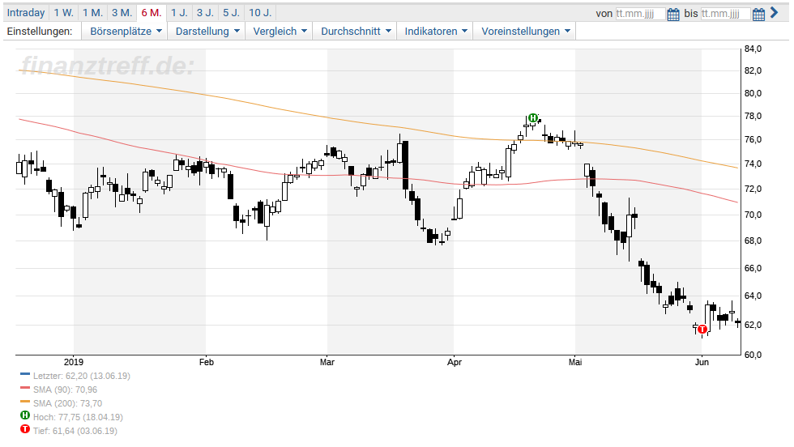Click the Feb x-axis label
Viewport: 794px width, 447px height.
tap(206, 362)
